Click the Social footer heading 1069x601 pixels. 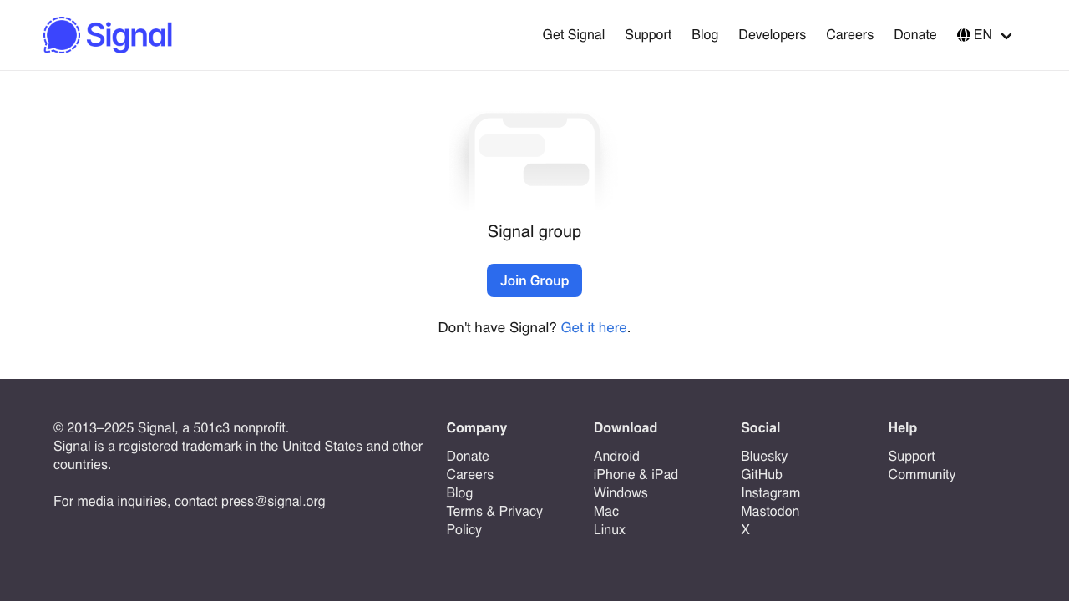[x=761, y=427]
